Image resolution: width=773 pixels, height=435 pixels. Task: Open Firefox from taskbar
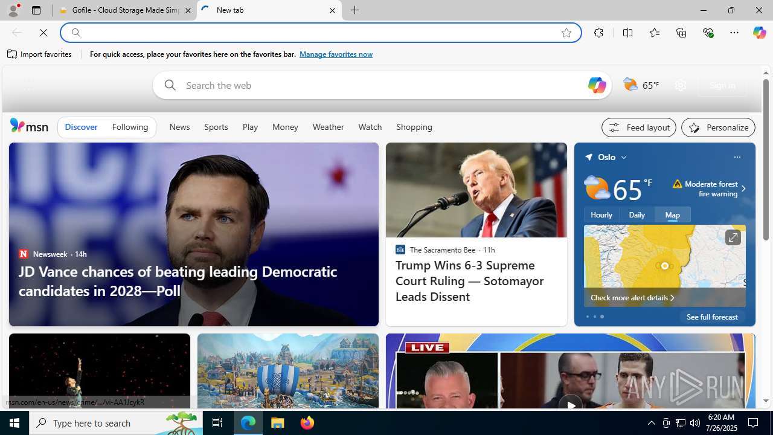(307, 423)
